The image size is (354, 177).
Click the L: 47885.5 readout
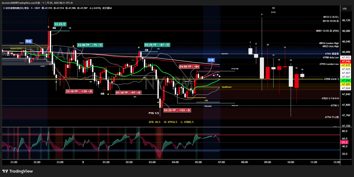click(187, 122)
